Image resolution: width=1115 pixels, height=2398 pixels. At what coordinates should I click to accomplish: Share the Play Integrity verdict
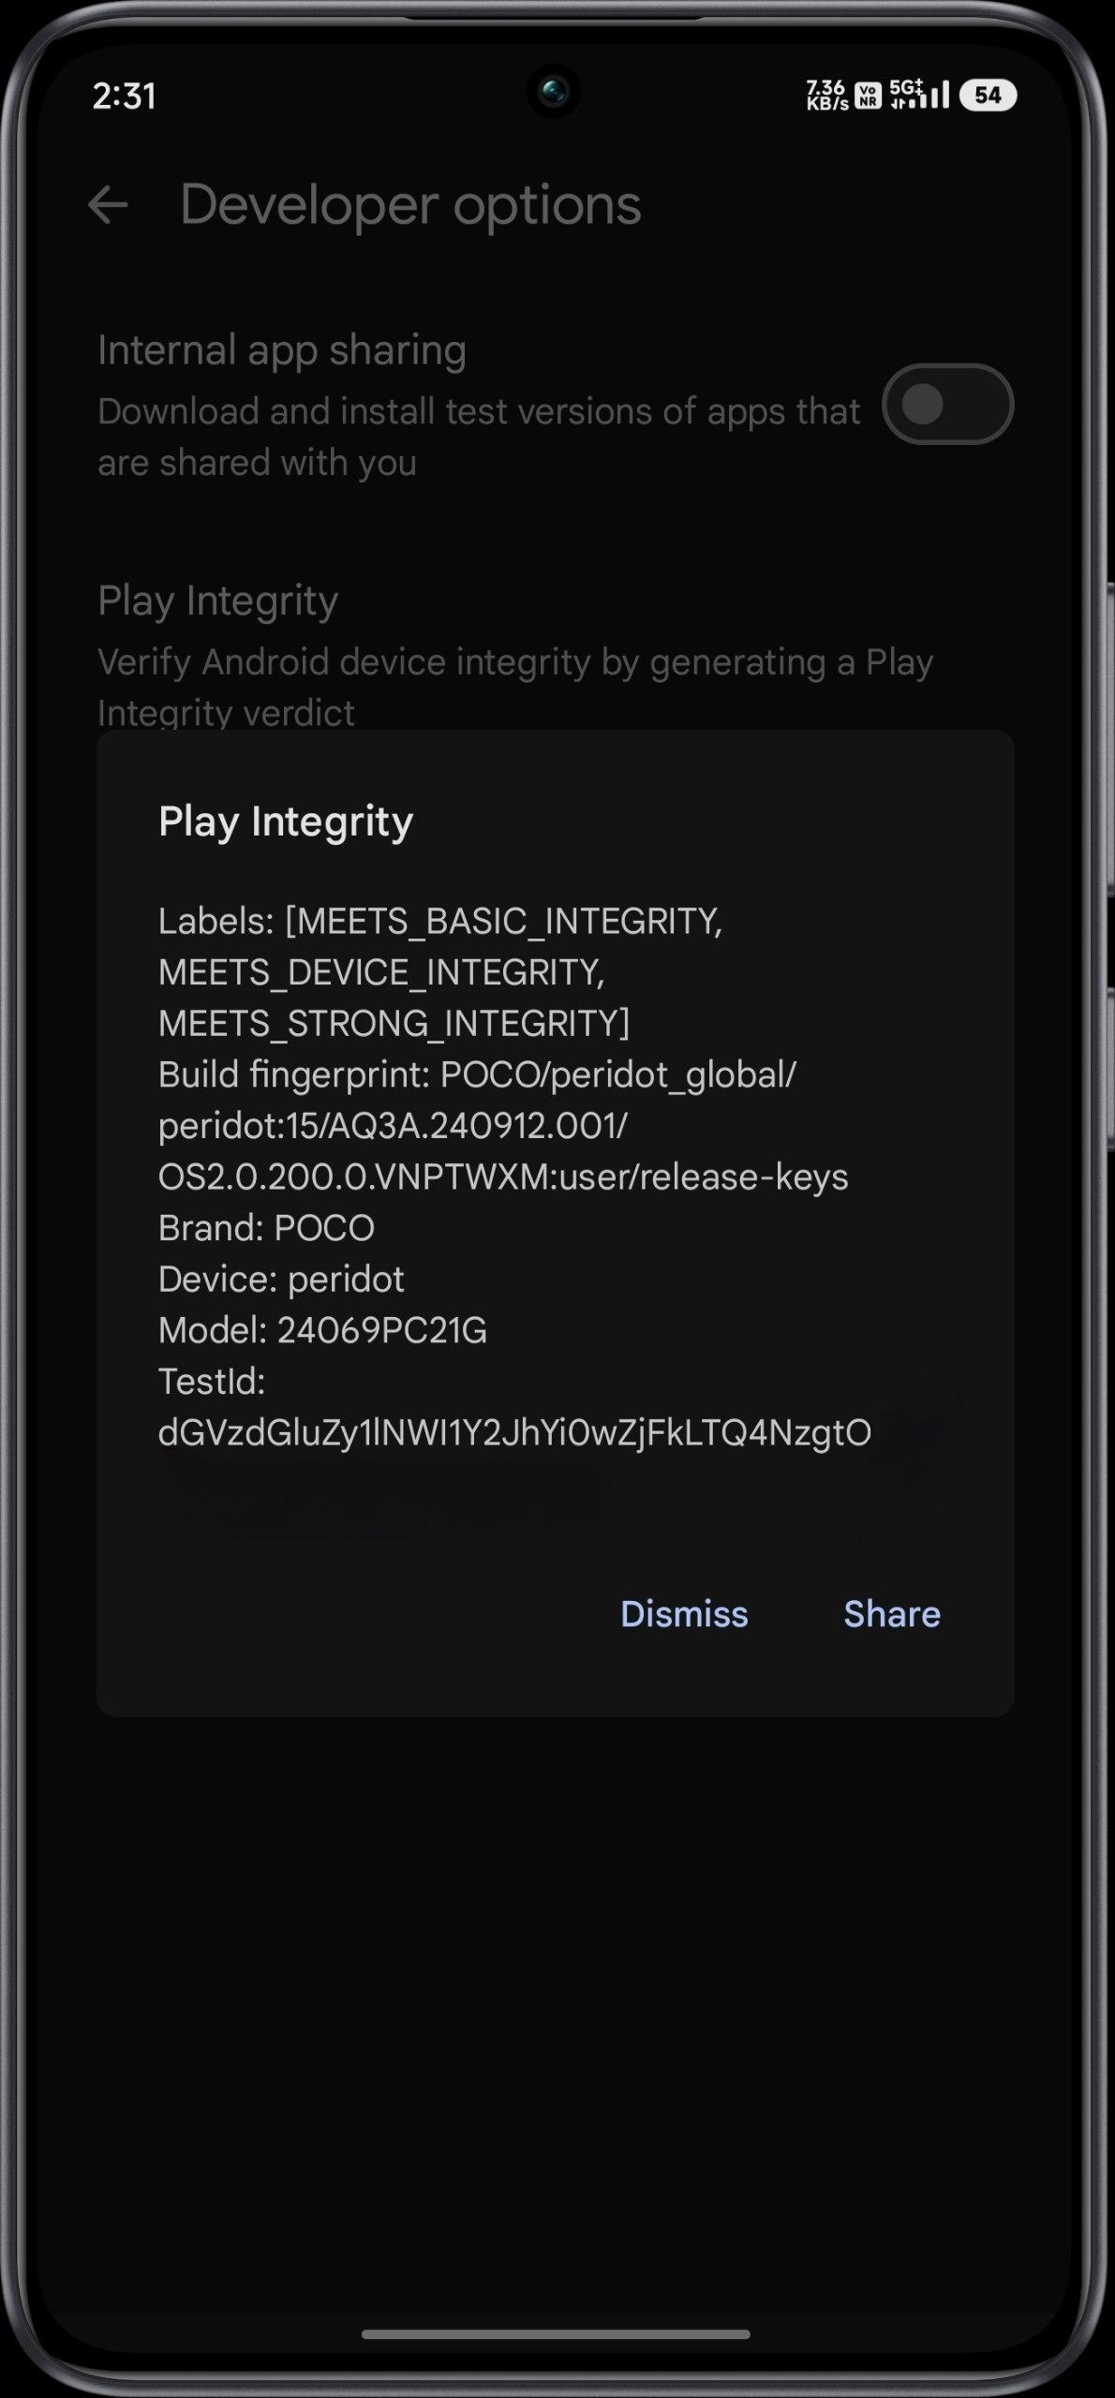point(892,1614)
